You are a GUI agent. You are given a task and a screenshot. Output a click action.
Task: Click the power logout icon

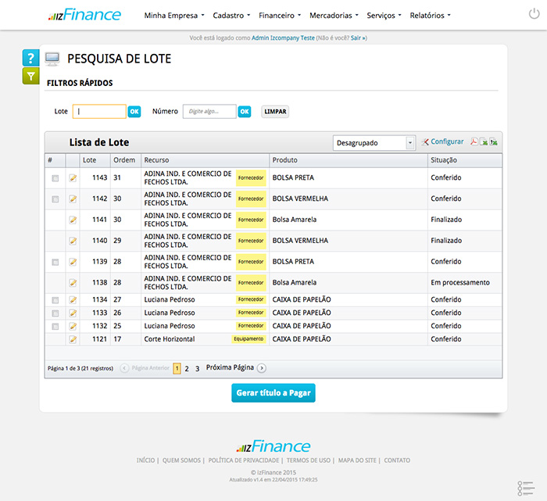(534, 15)
